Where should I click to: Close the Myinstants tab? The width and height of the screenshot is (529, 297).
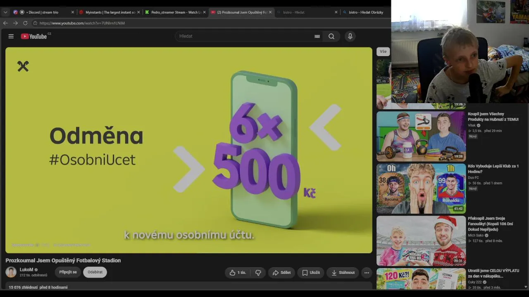click(138, 12)
